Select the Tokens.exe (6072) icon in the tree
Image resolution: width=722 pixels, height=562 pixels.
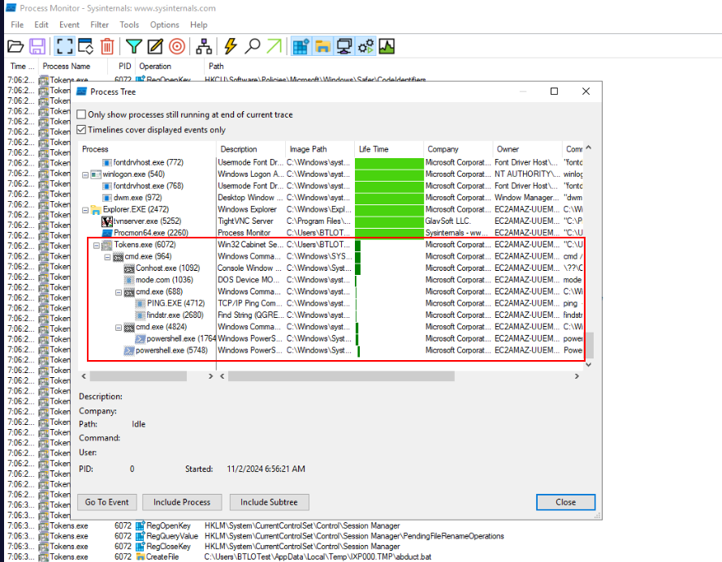(x=107, y=245)
